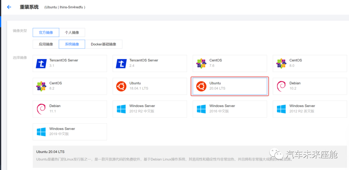Open the 应用镜像 tab

46,44
